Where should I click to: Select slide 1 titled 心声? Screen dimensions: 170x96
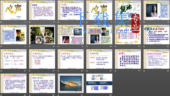(13, 10)
